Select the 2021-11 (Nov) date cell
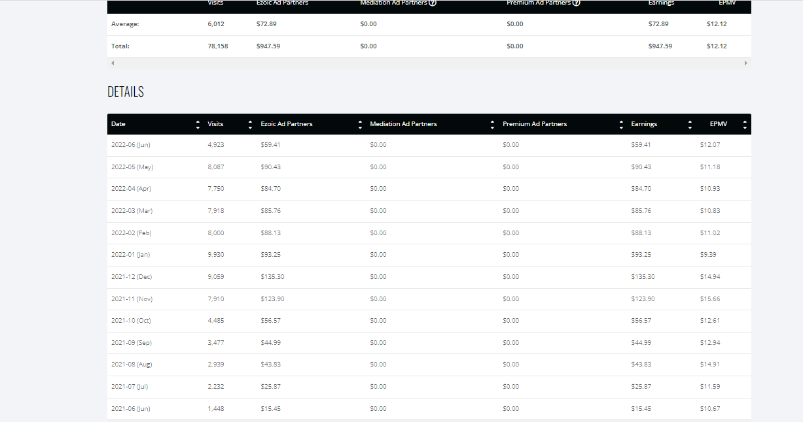Screen dimensions: 803x422 (x=132, y=299)
